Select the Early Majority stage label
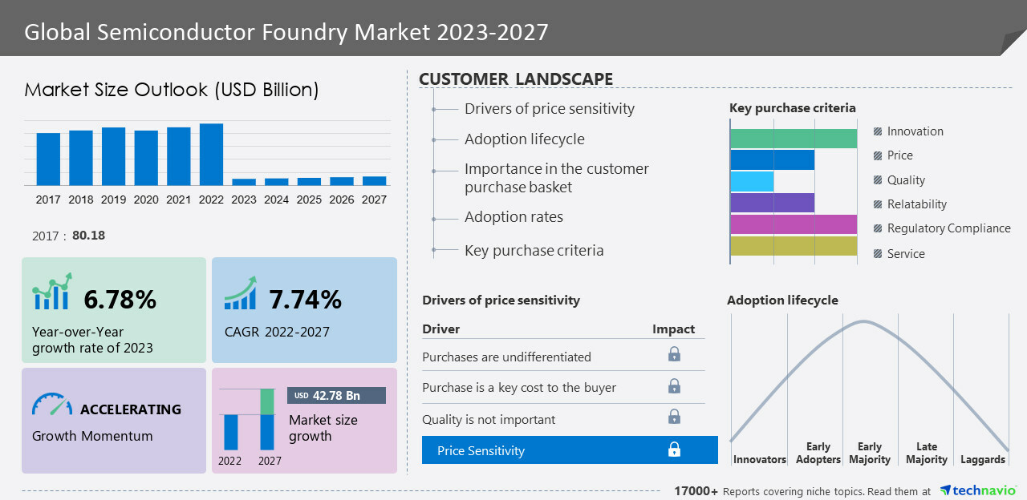Viewport: 1027px width, 500px height. tap(870, 453)
